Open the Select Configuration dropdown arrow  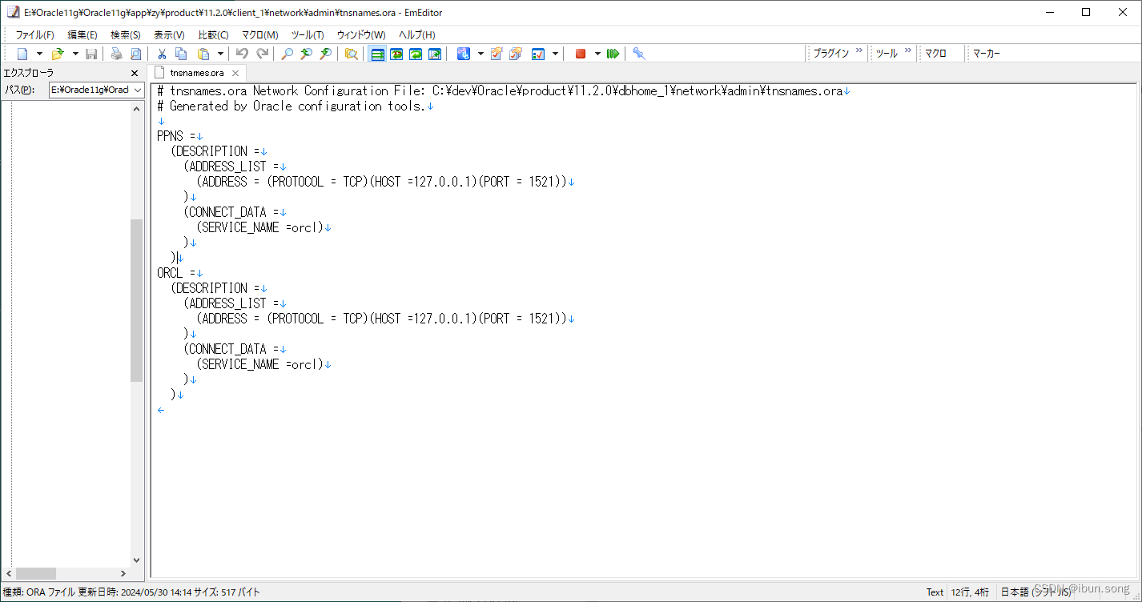tap(481, 54)
